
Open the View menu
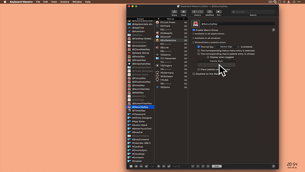pyautogui.click(x=54, y=2)
